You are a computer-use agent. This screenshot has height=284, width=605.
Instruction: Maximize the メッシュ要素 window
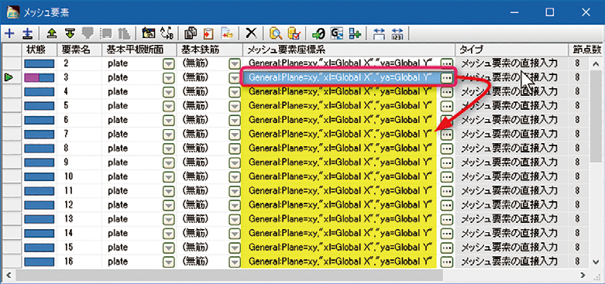[x=550, y=12]
